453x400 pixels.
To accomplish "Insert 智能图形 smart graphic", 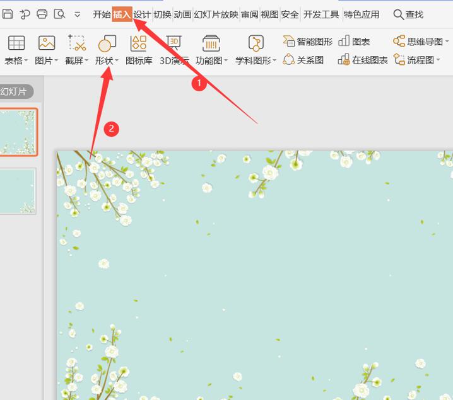I will [308, 42].
